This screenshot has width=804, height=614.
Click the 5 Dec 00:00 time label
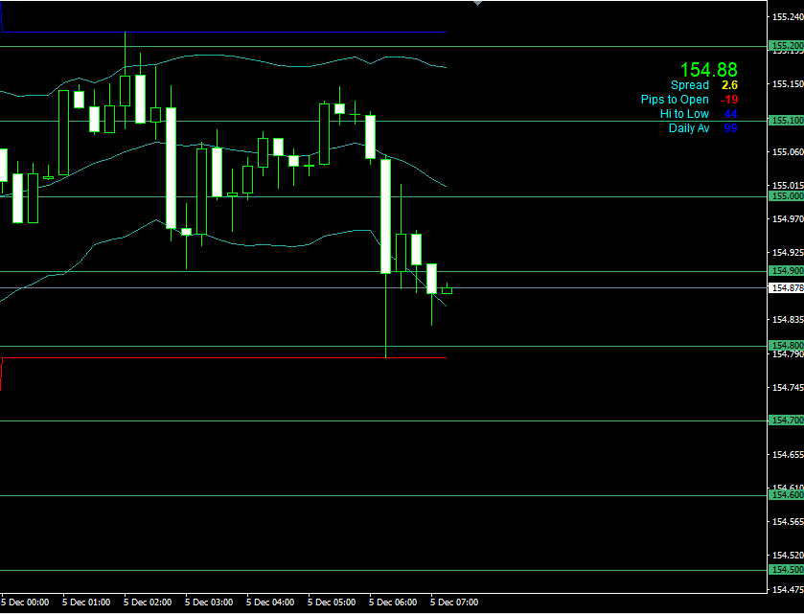tap(29, 603)
